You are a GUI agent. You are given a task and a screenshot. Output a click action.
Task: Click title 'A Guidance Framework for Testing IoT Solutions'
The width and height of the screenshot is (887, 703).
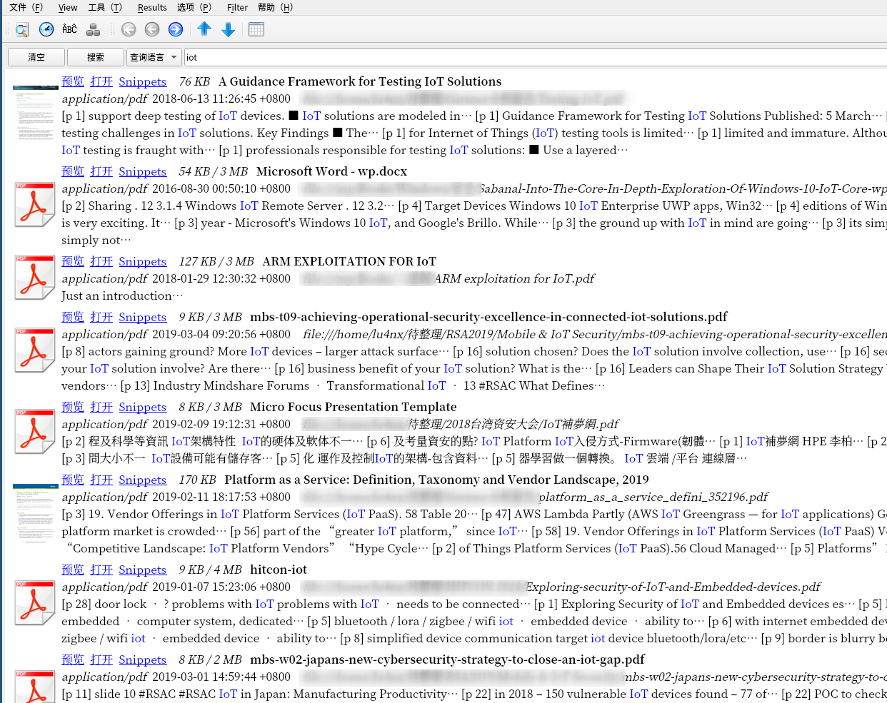[x=360, y=81]
